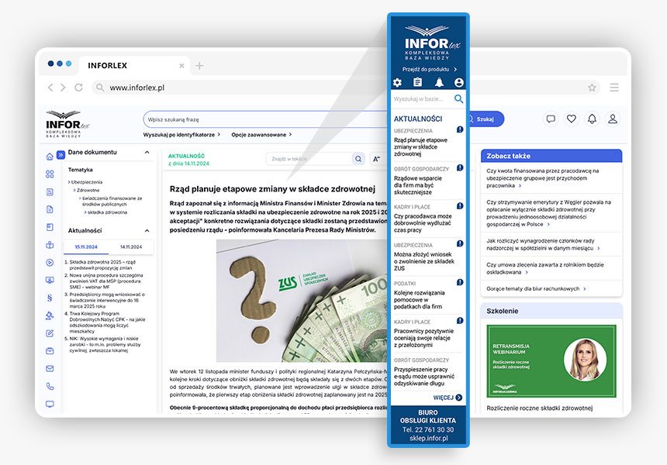Open 'Opcje zaawansowane' search options
This screenshot has height=465, width=667.
[x=261, y=135]
